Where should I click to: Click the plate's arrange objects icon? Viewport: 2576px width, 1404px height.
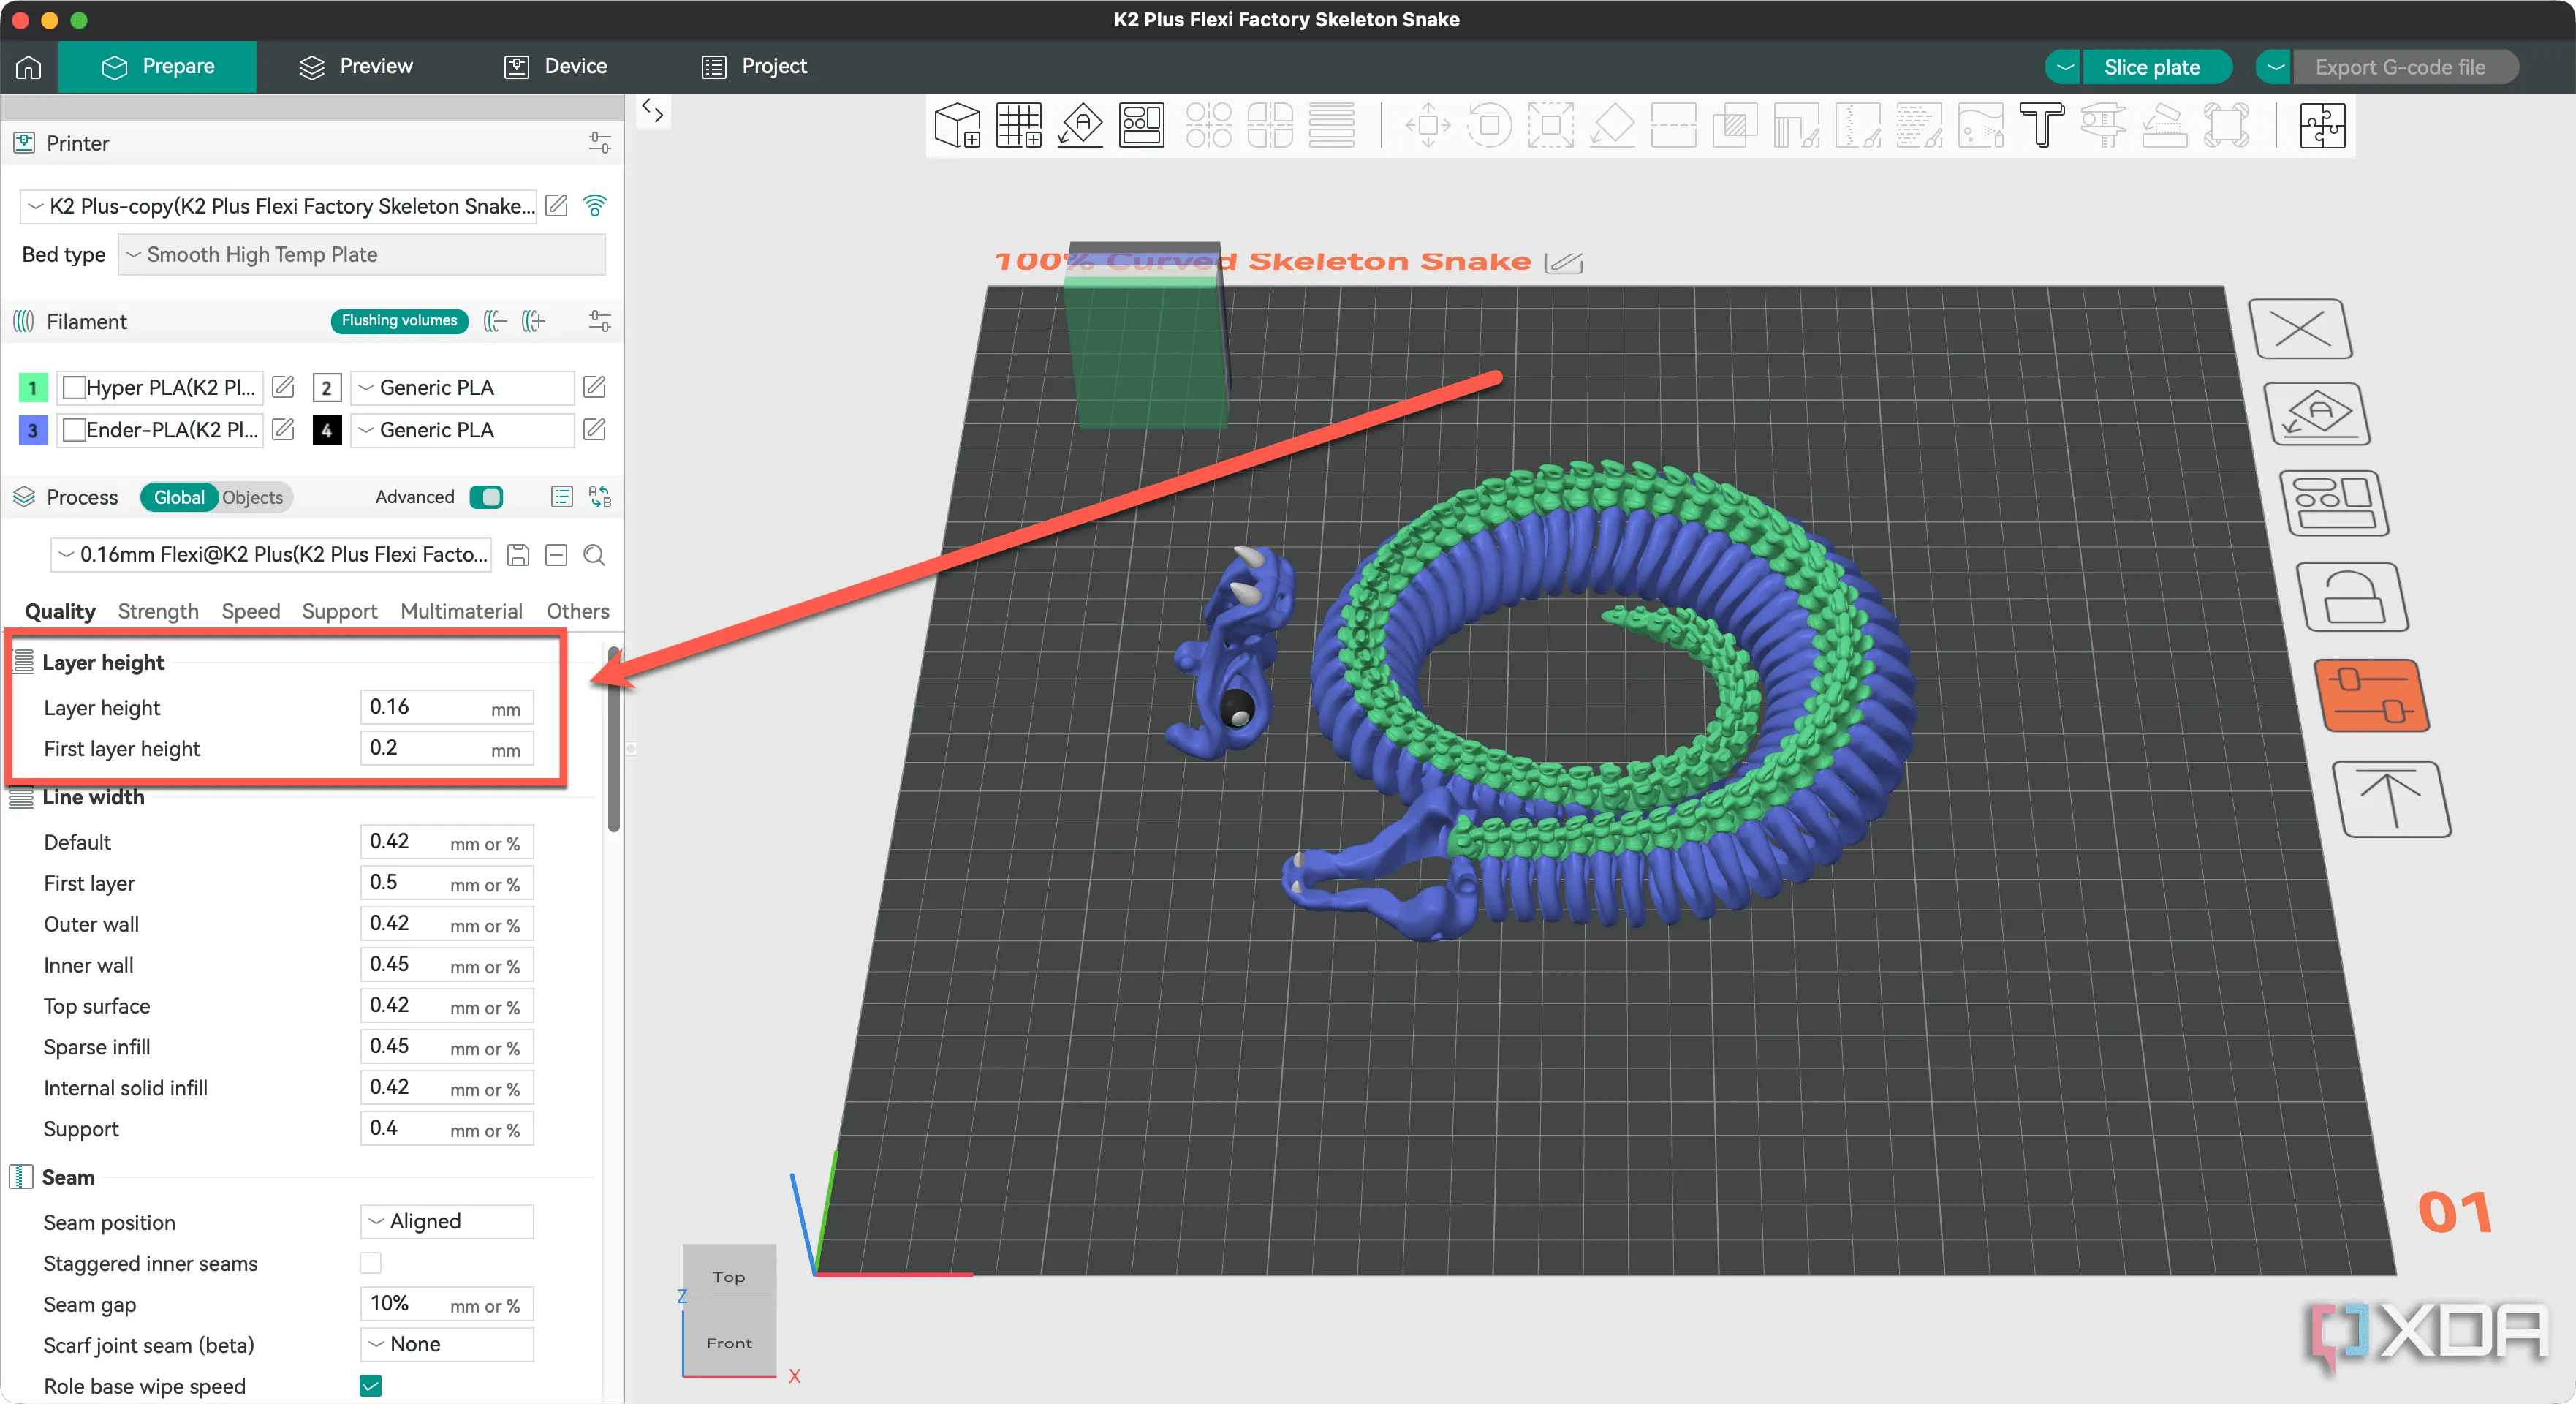[2335, 503]
